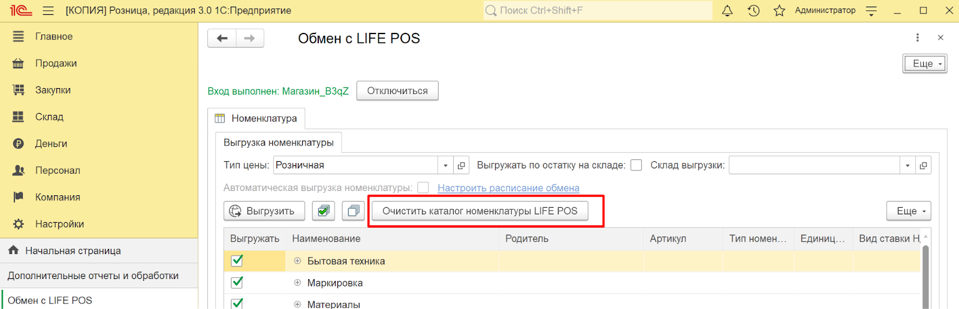The height and width of the screenshot is (309, 959).
Task: Open top Еще dropdown menu
Action: point(925,63)
